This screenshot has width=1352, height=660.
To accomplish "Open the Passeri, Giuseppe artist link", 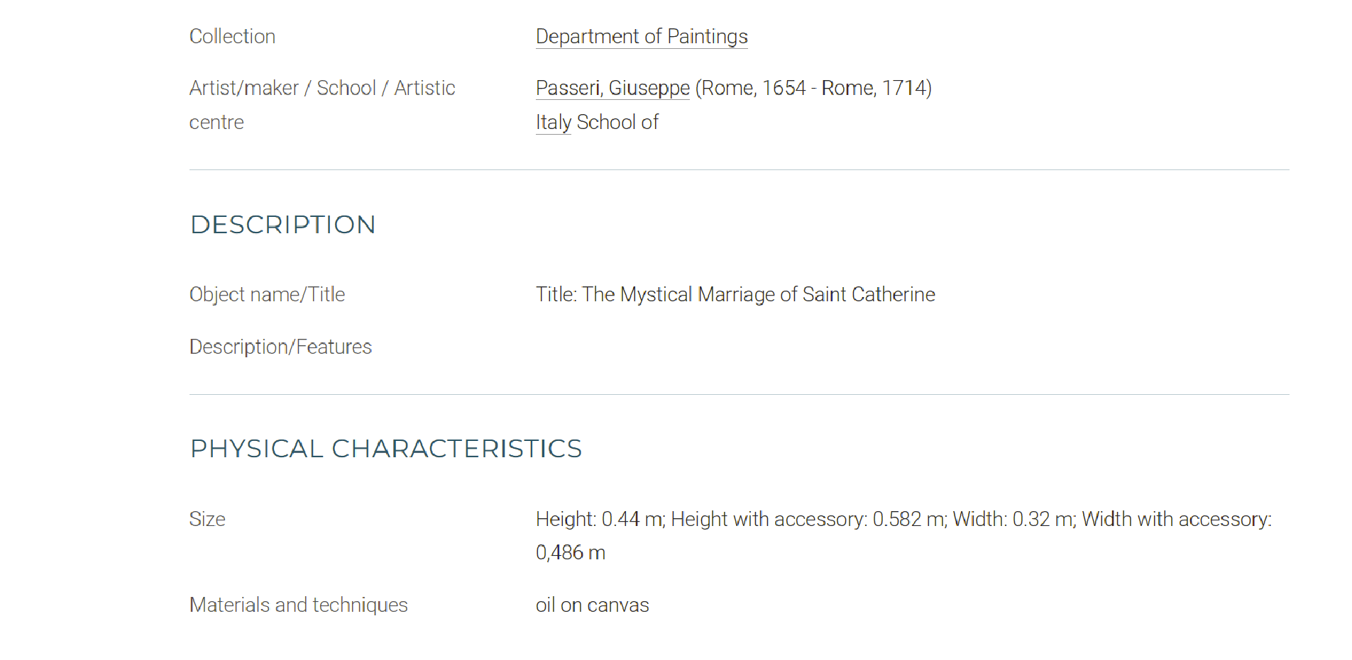I will click(612, 88).
